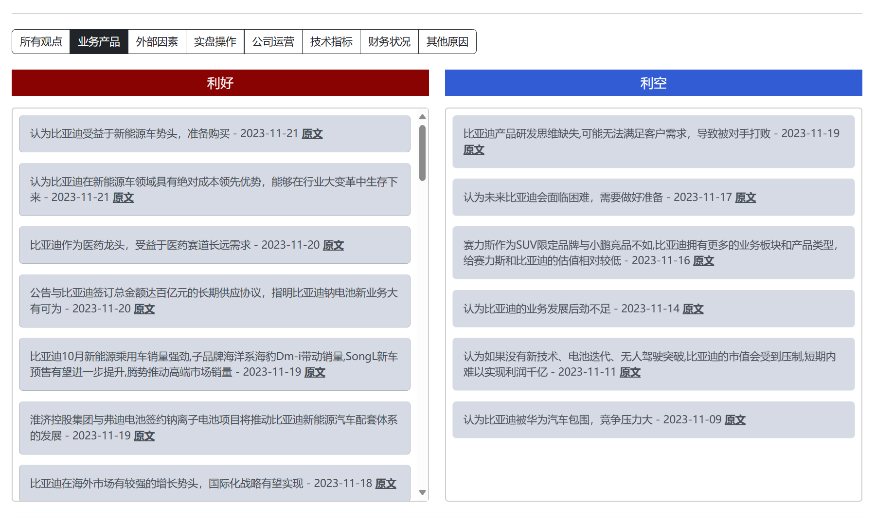
Task: Switch to the 外部因素 tab
Action: tap(157, 42)
